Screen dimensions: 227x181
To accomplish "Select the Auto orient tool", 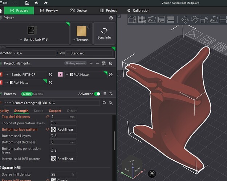I will (152, 19).
